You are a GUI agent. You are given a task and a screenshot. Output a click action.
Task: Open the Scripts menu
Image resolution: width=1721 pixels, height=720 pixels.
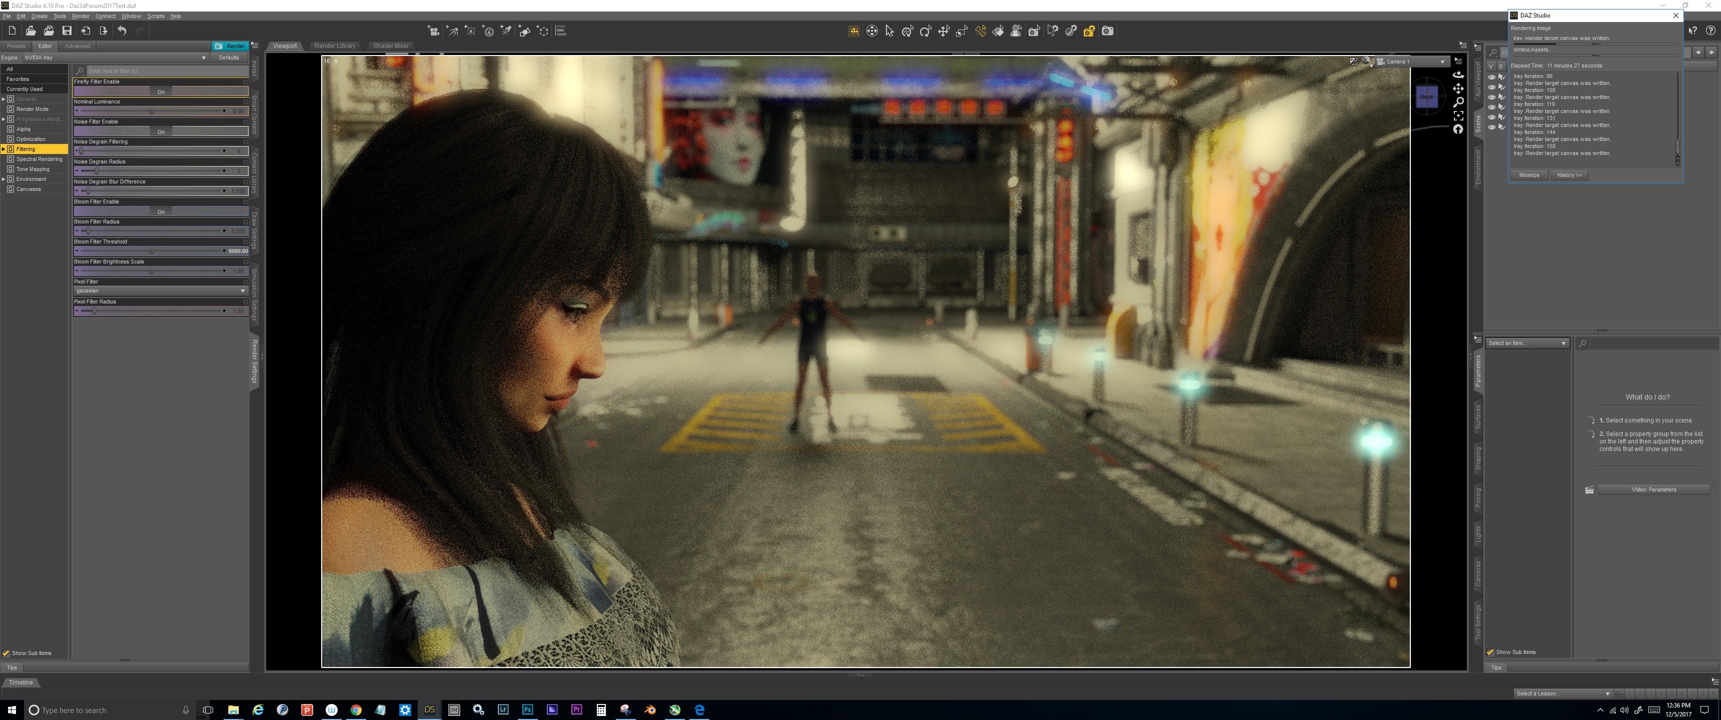[156, 16]
